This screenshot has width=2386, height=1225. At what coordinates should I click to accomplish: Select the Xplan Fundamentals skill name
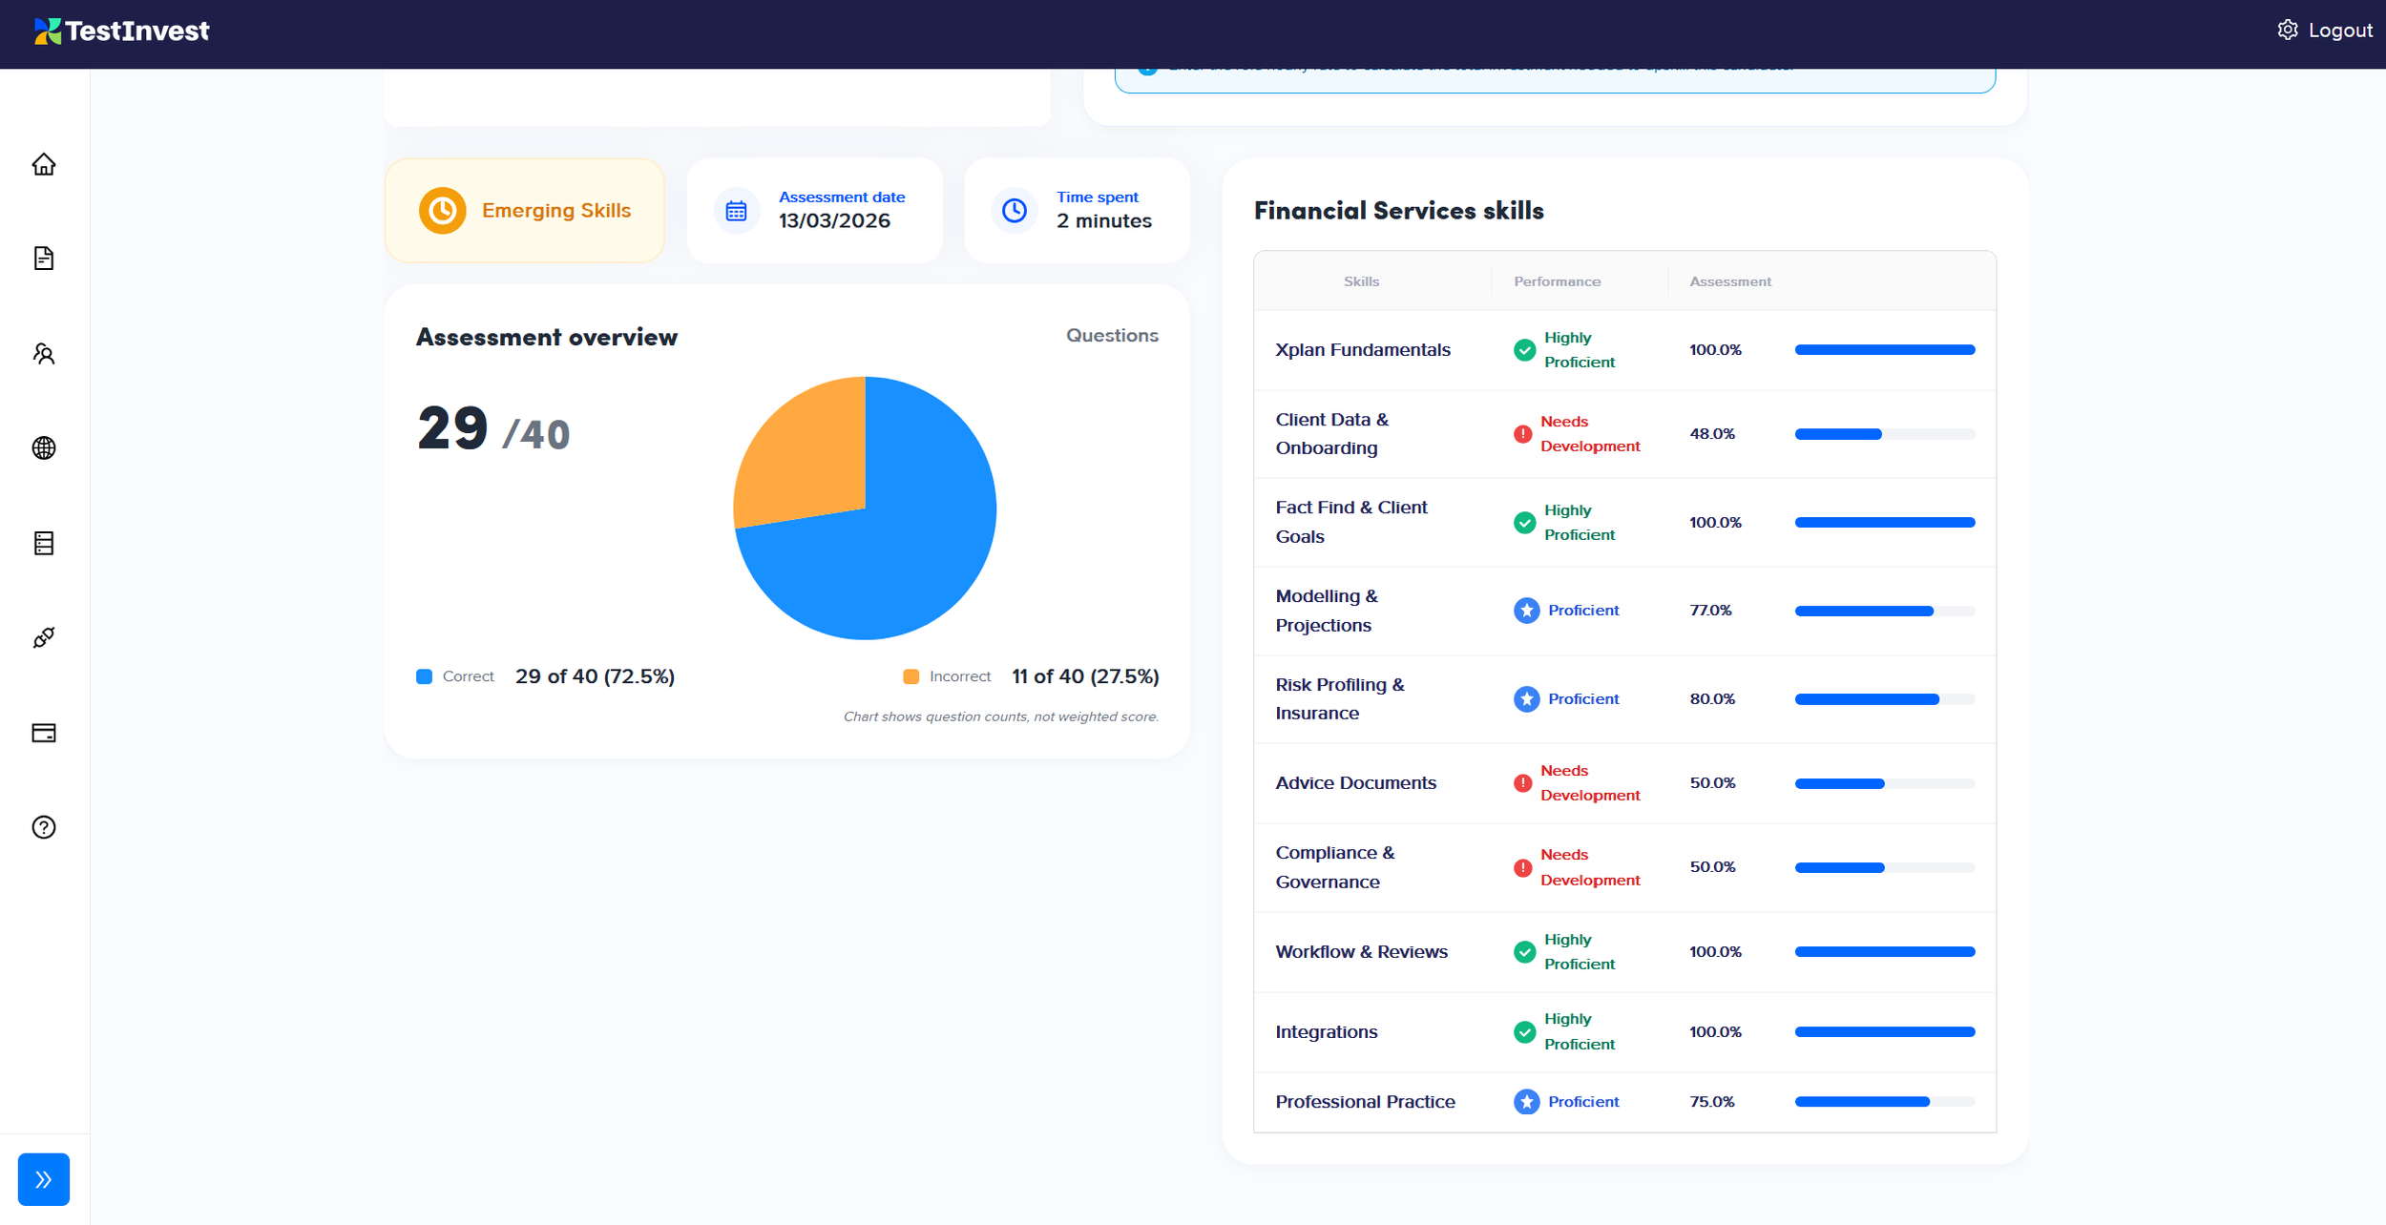(1363, 350)
